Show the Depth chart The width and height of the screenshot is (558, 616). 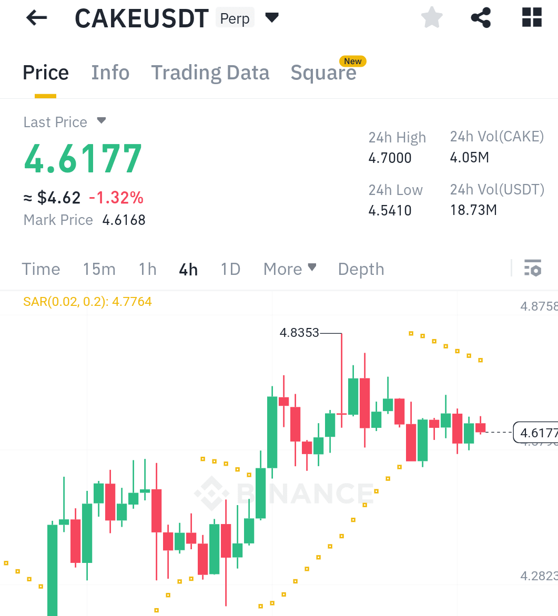(x=361, y=269)
